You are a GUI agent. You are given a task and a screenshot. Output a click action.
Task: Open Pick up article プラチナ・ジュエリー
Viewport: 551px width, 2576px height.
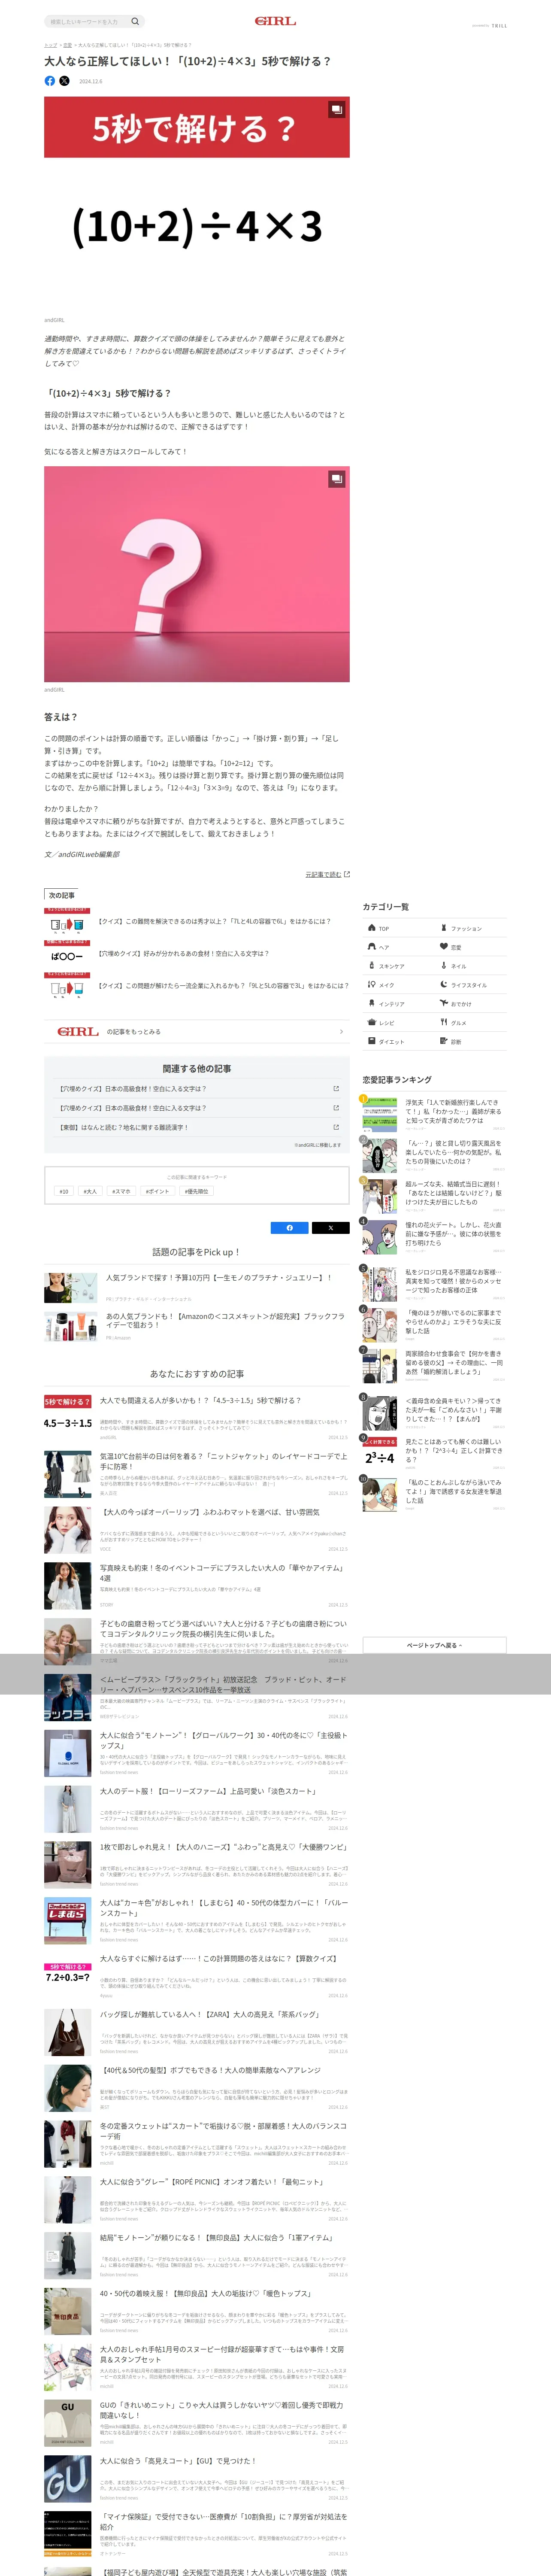tap(197, 1288)
